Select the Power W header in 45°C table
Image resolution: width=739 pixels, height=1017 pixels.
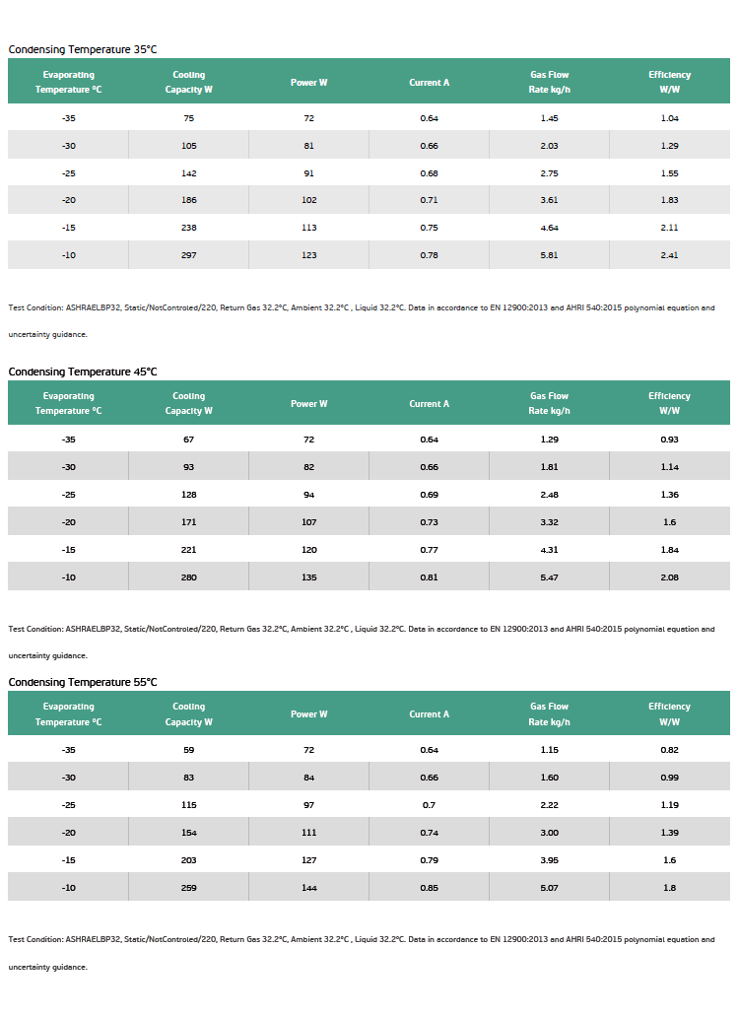coord(309,403)
